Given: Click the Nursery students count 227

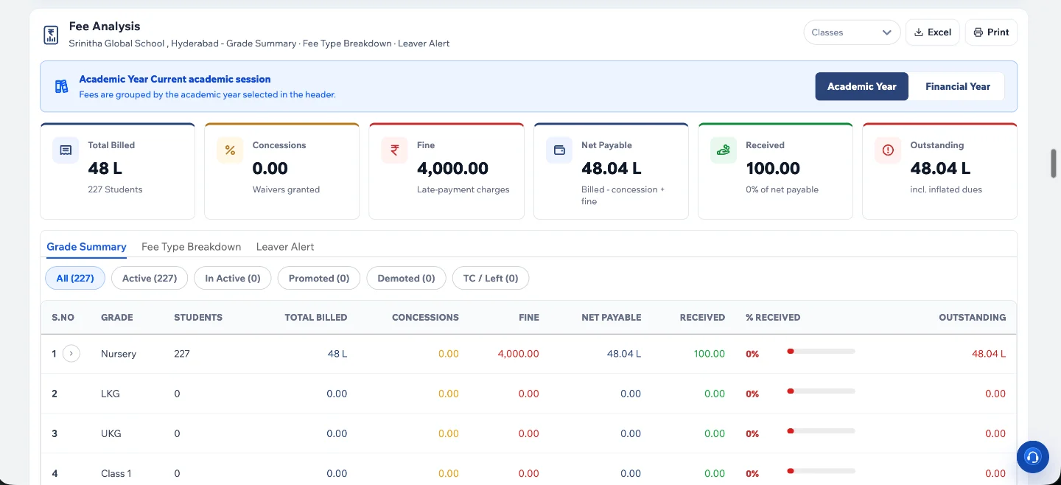Looking at the screenshot, I should point(182,354).
